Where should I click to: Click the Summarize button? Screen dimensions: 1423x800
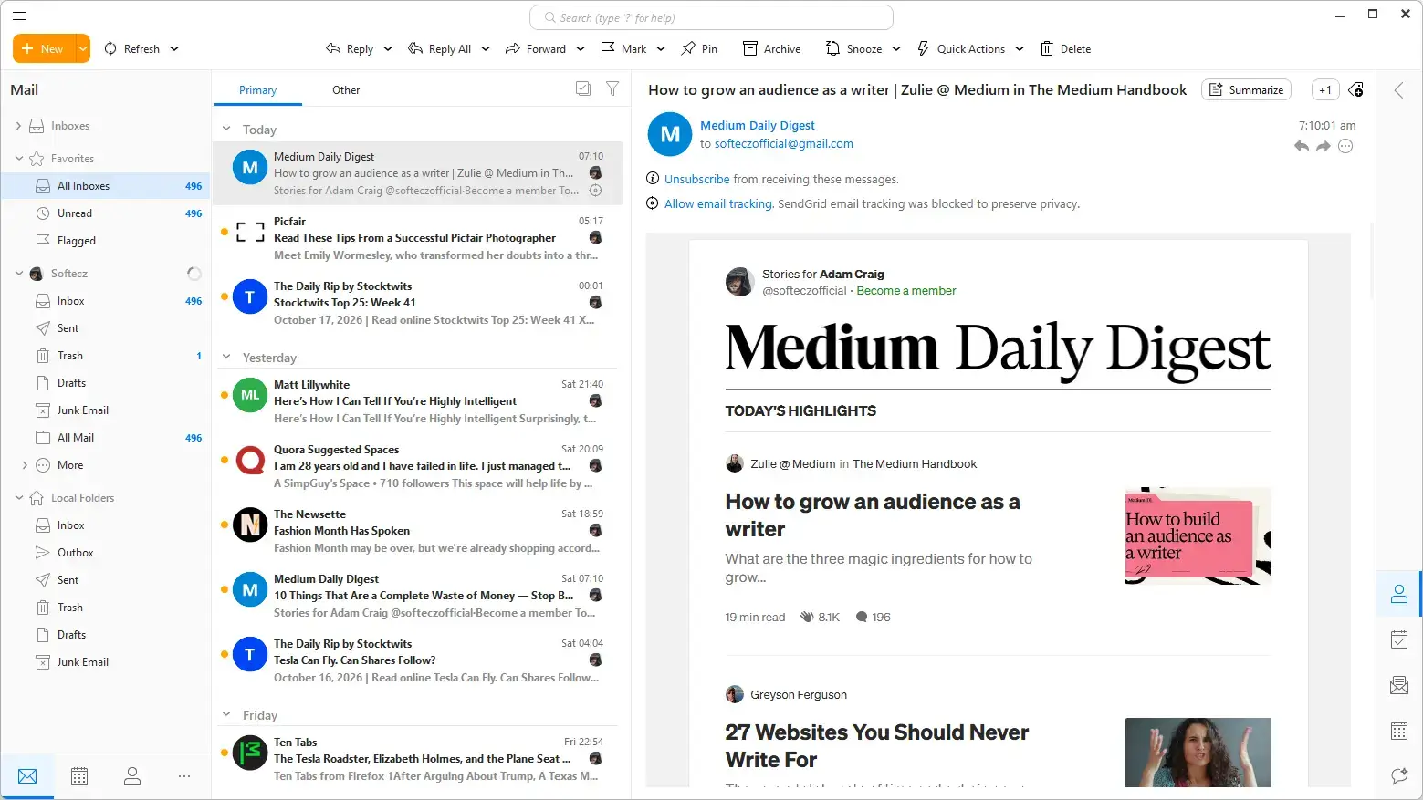[1247, 89]
